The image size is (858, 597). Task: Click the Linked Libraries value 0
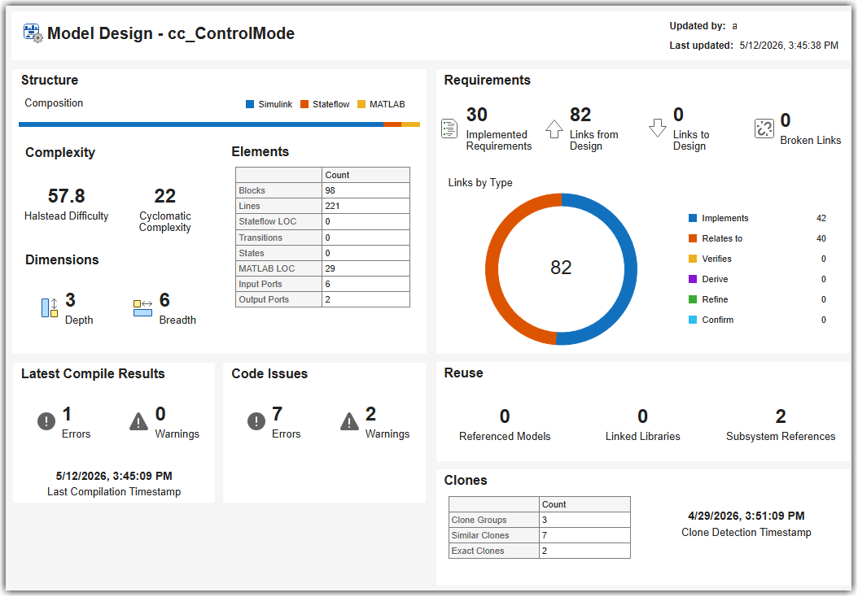coord(642,416)
